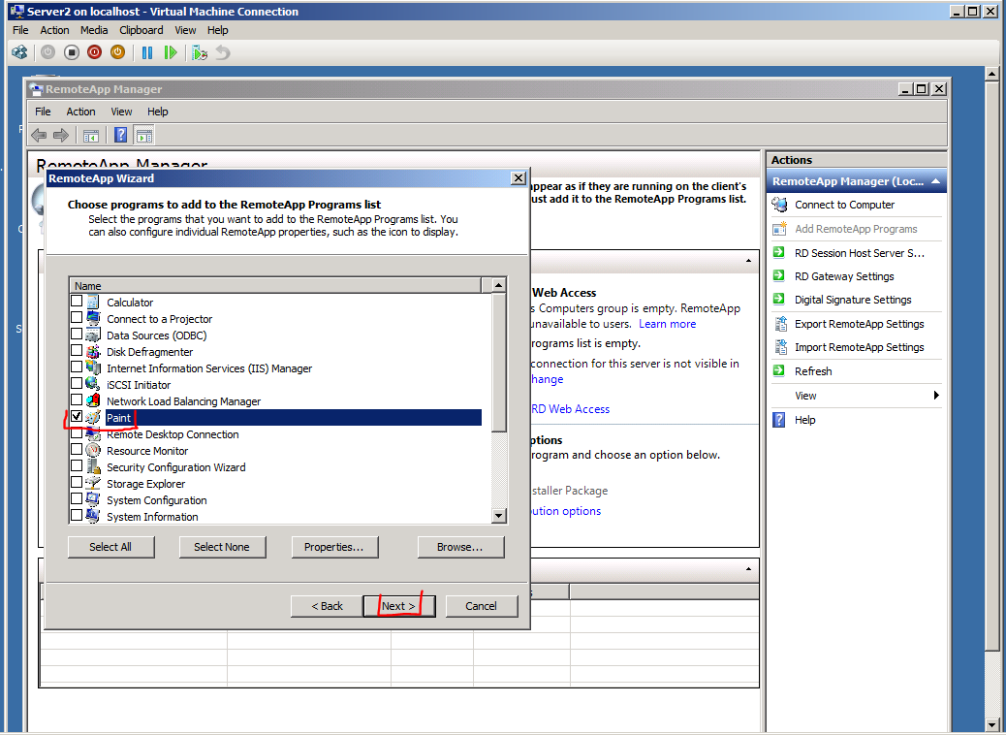Check the Calculator checkbox

click(x=77, y=301)
